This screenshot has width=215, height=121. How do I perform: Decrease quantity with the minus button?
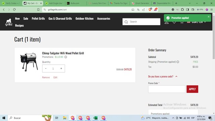[46, 68]
